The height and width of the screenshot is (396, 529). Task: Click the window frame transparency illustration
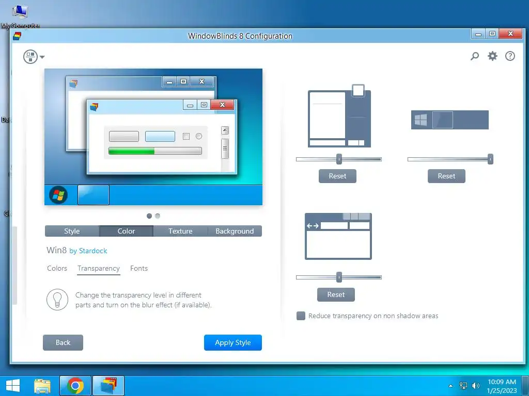click(x=338, y=236)
